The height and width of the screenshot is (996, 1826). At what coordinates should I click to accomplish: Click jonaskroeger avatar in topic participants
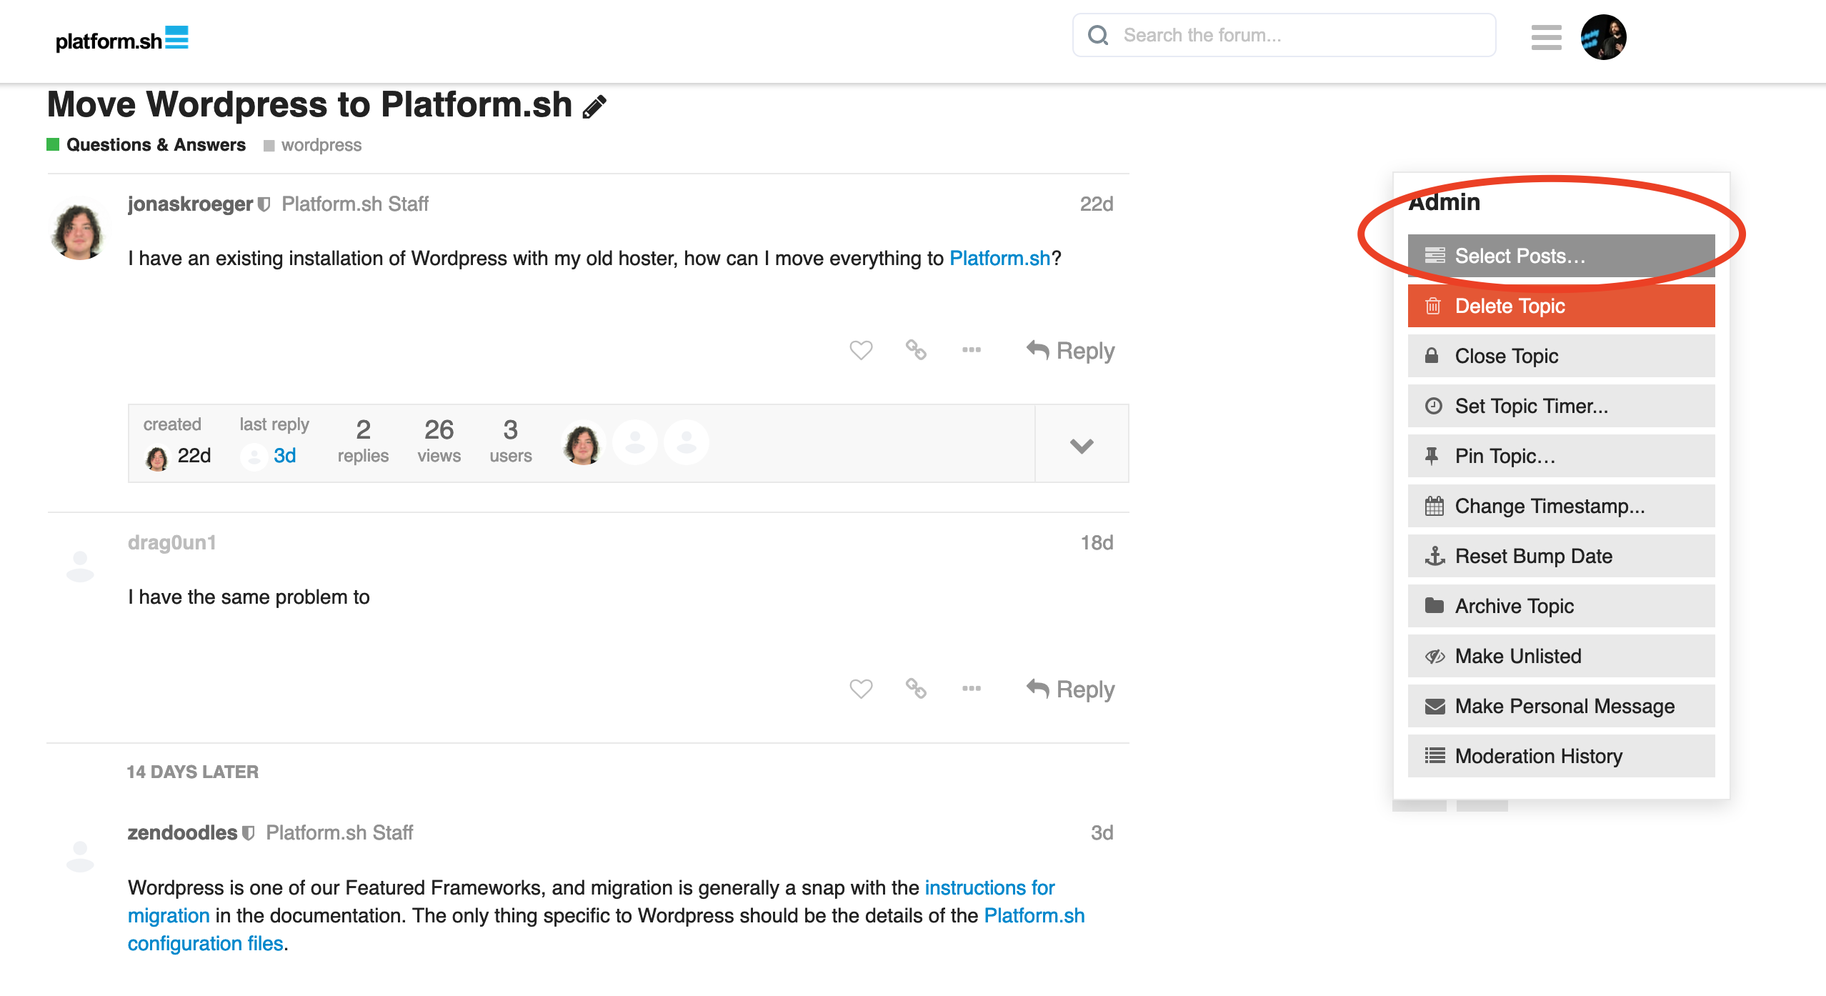pyautogui.click(x=583, y=443)
